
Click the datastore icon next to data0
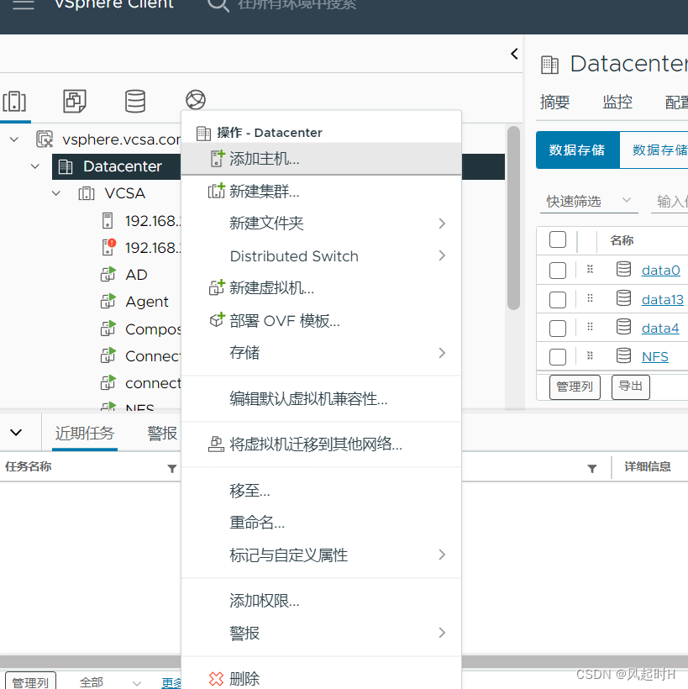623,269
